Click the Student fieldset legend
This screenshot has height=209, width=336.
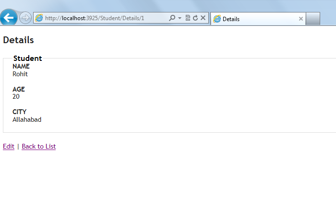pos(27,58)
